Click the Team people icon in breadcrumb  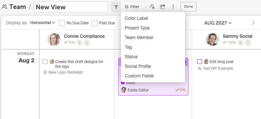click(x=4, y=7)
